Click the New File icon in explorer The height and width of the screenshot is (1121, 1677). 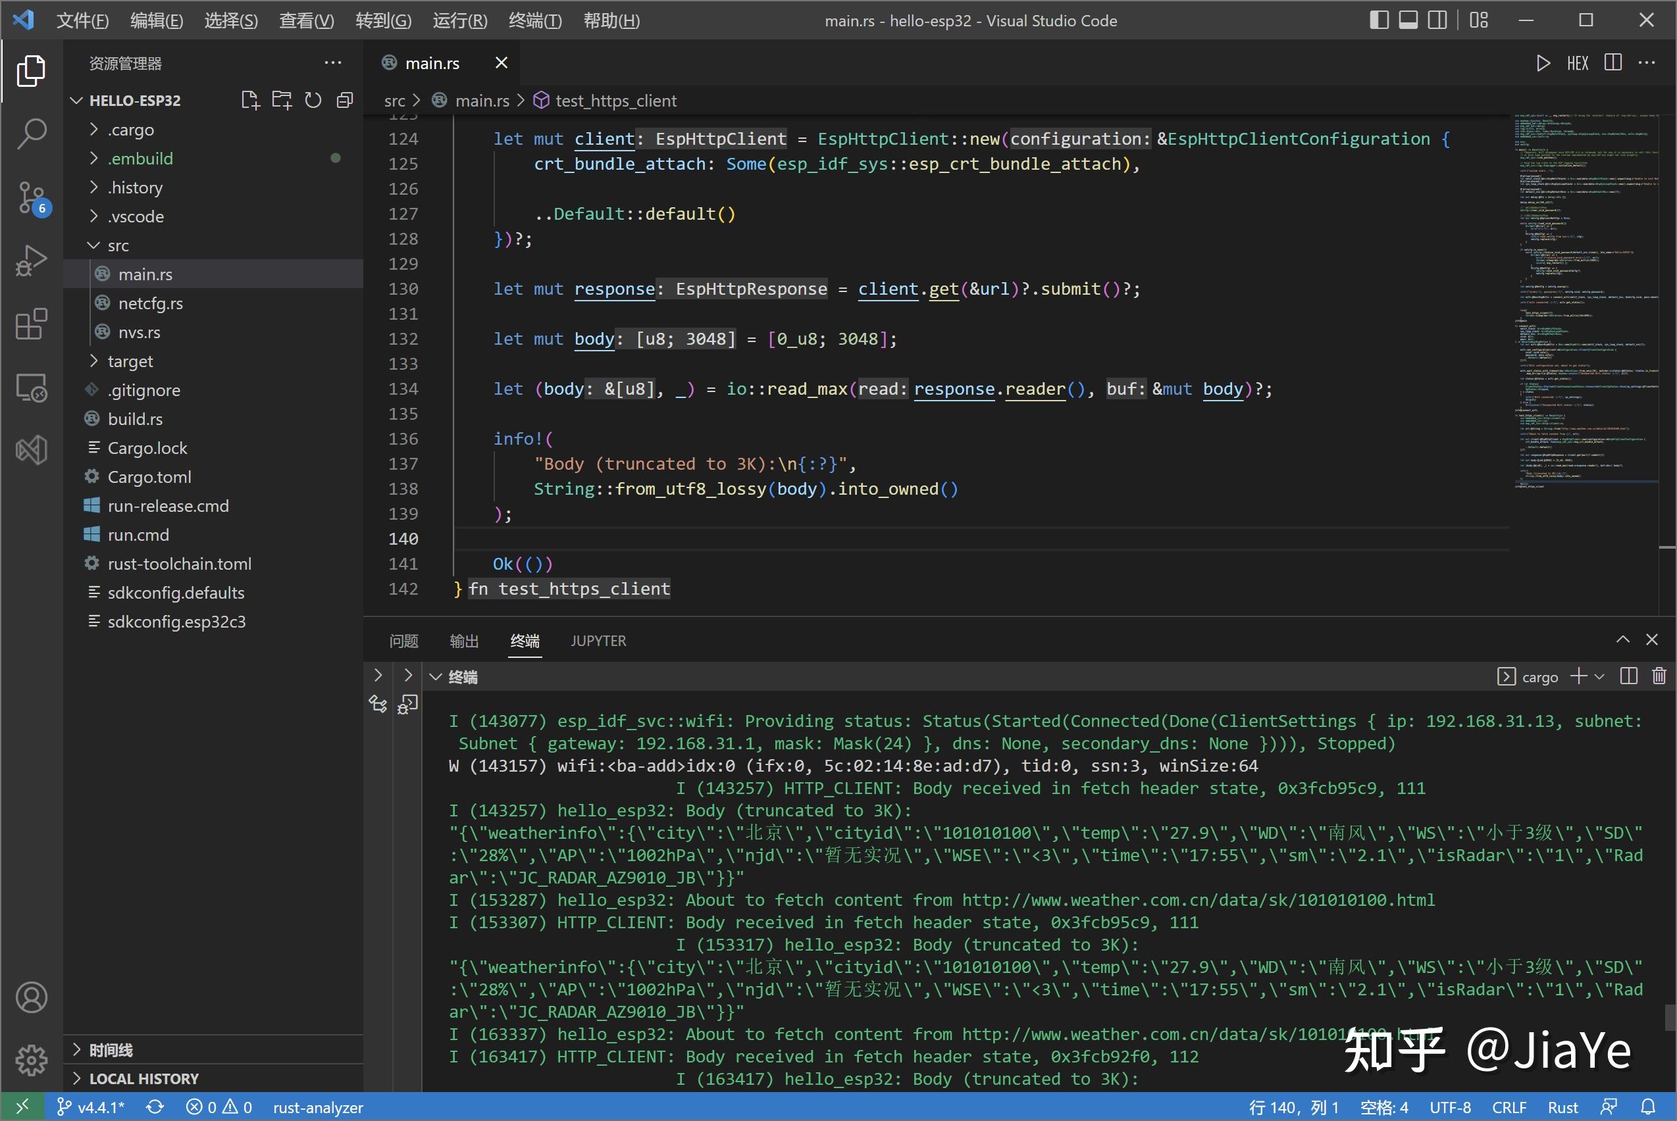(x=249, y=100)
